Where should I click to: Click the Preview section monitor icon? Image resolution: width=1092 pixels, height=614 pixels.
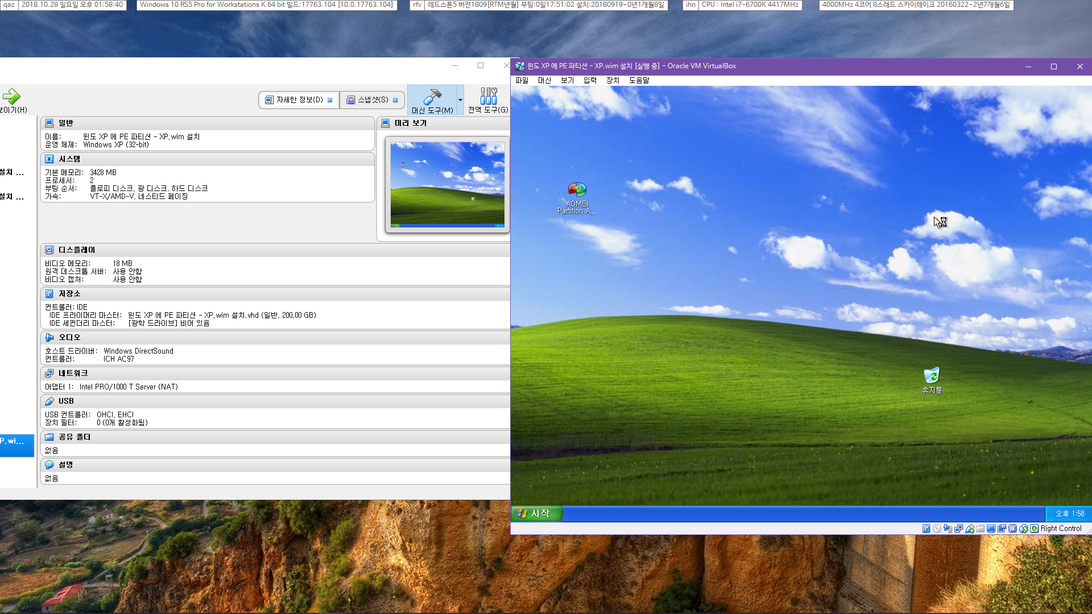pos(385,123)
